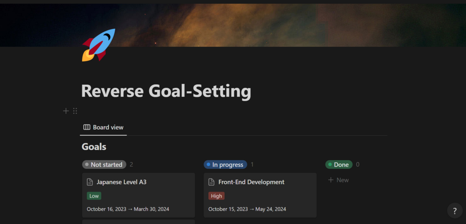This screenshot has height=224, width=466.
Task: Switch to the Board view tab
Action: pos(103,127)
